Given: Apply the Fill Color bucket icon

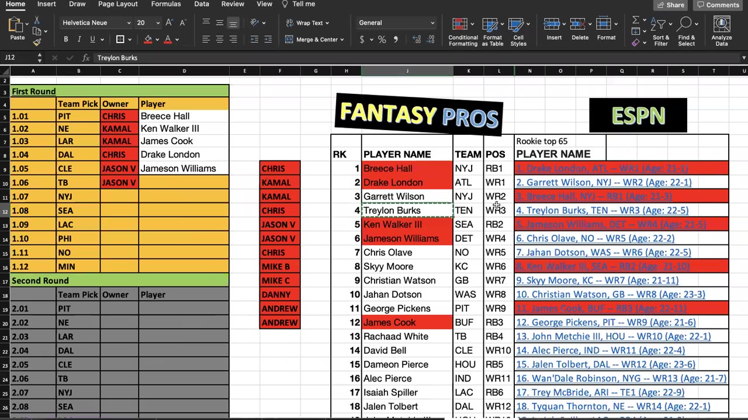Looking at the screenshot, I should click(x=148, y=39).
